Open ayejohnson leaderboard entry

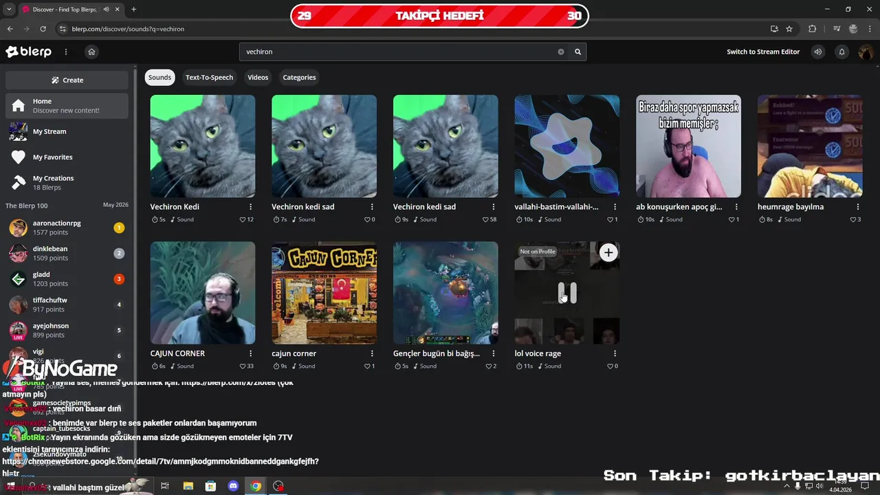67,330
